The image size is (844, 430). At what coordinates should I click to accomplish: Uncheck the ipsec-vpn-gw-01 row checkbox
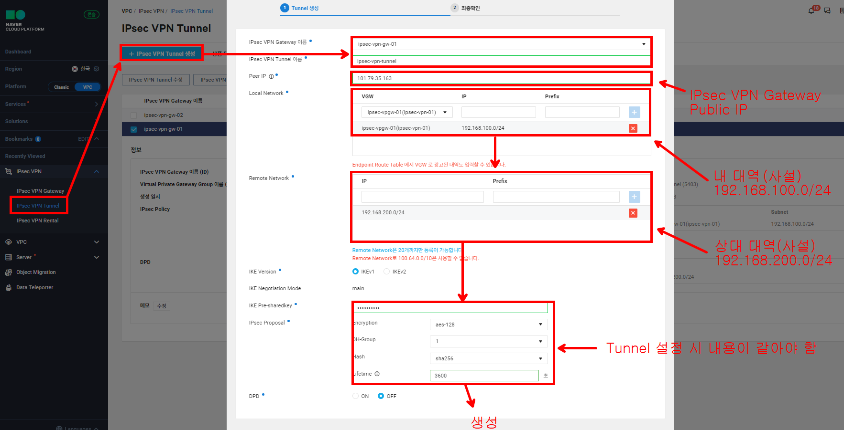tap(133, 129)
